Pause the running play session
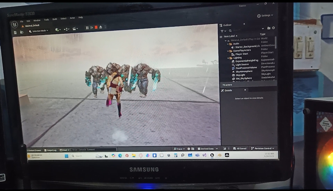The height and width of the screenshot is (191, 333). pyautogui.click(x=87, y=28)
